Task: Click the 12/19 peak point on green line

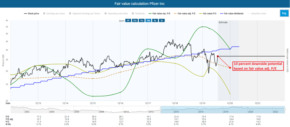Action: tap(202, 27)
